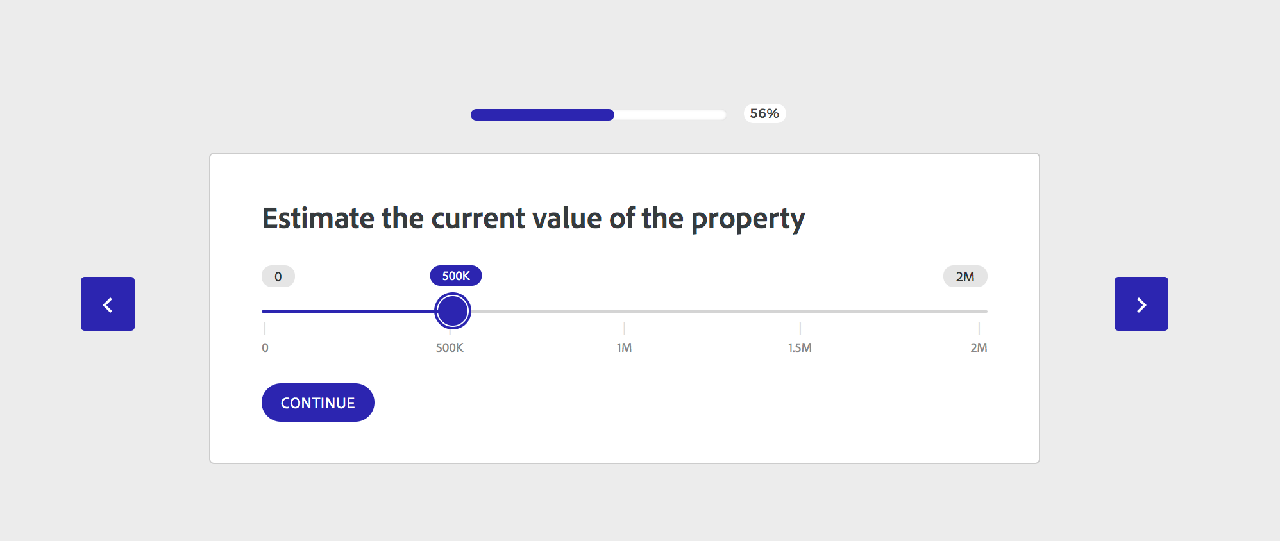Click the 1.5M tick on the slider

pyautogui.click(x=800, y=328)
